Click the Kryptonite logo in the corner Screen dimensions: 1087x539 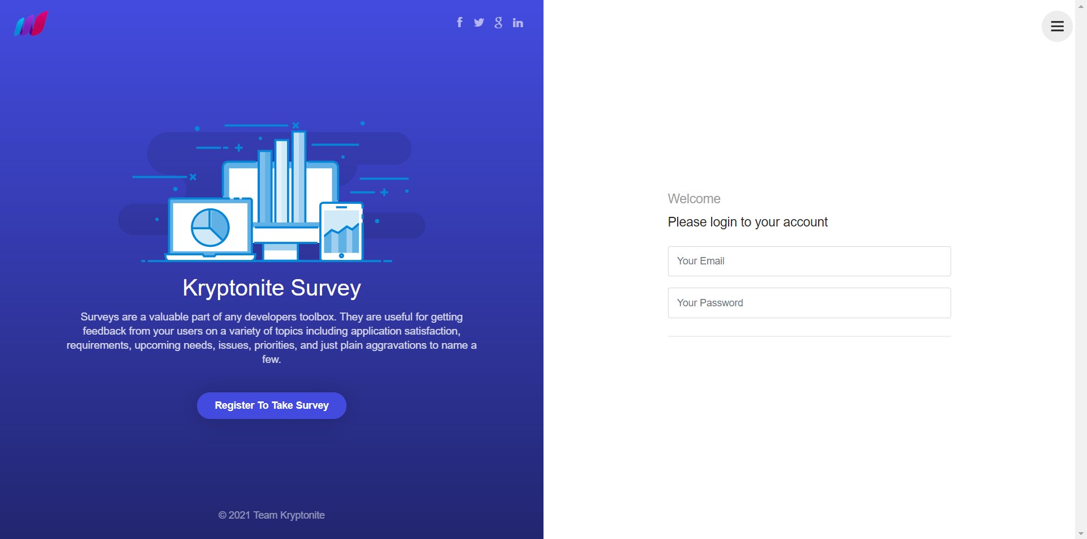(x=31, y=24)
